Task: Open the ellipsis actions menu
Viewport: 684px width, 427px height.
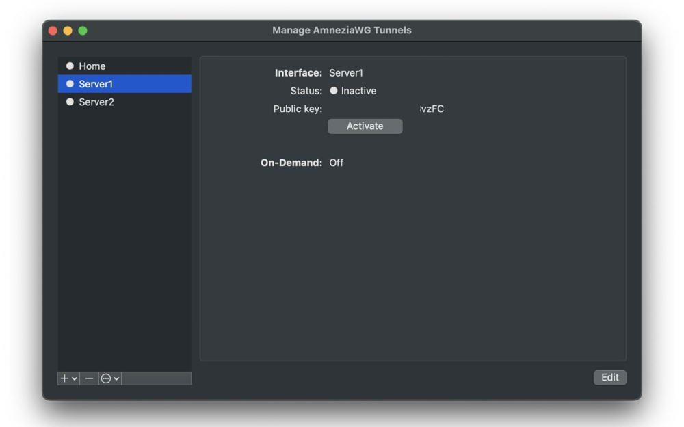Action: pos(110,378)
